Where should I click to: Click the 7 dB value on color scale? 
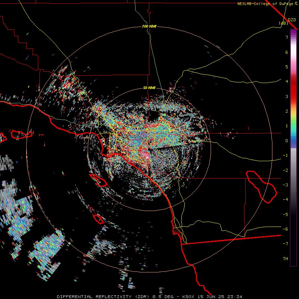click(287, 37)
